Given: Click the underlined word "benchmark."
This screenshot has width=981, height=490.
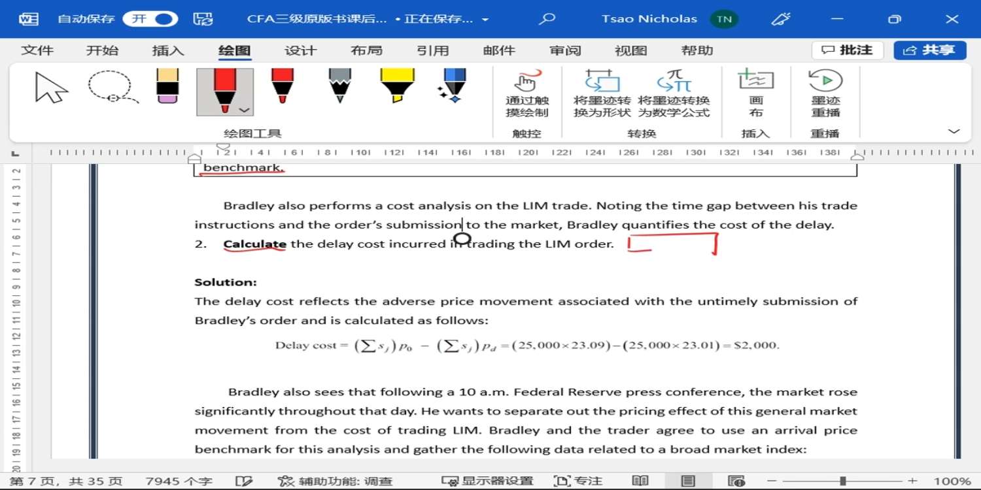Looking at the screenshot, I should click(244, 168).
